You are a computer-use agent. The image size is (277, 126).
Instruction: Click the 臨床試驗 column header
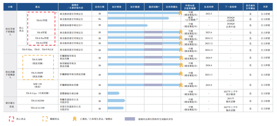153,7
